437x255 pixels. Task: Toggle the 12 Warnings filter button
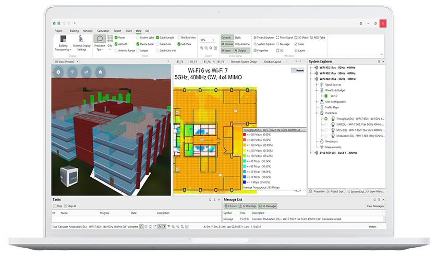tap(248, 206)
